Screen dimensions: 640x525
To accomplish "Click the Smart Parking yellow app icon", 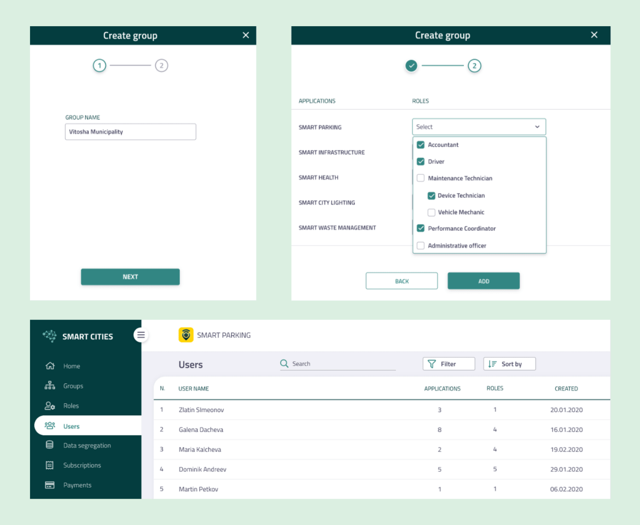I will pyautogui.click(x=186, y=335).
